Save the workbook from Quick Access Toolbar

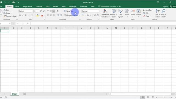pos(1,2)
